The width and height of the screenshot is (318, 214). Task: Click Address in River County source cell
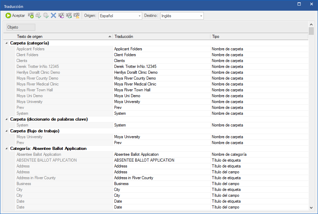tap(64, 178)
